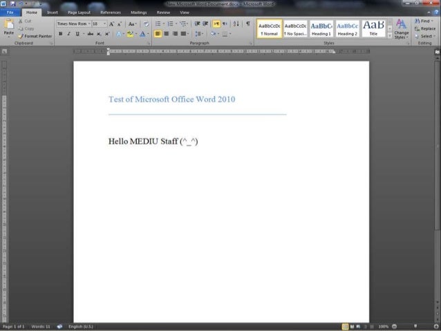
Task: Click Increase Indent icon
Action: (205, 24)
